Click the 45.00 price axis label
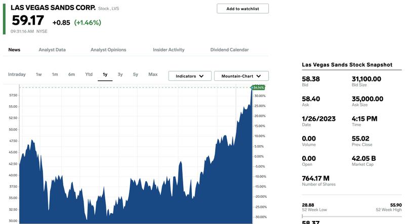Screen dimensions: 405x224 (x=13, y=152)
